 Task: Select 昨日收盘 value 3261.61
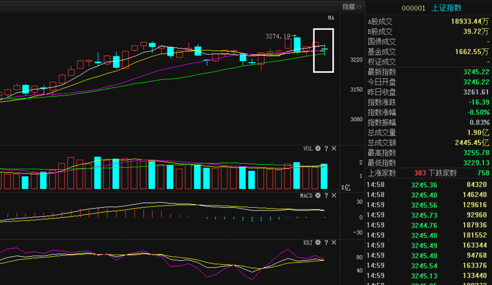tap(476, 92)
